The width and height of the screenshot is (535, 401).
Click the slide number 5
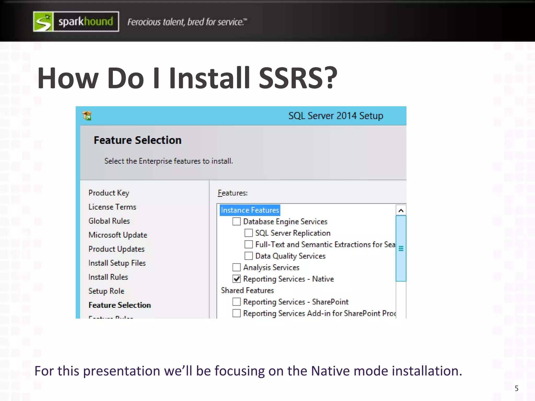pos(516,388)
